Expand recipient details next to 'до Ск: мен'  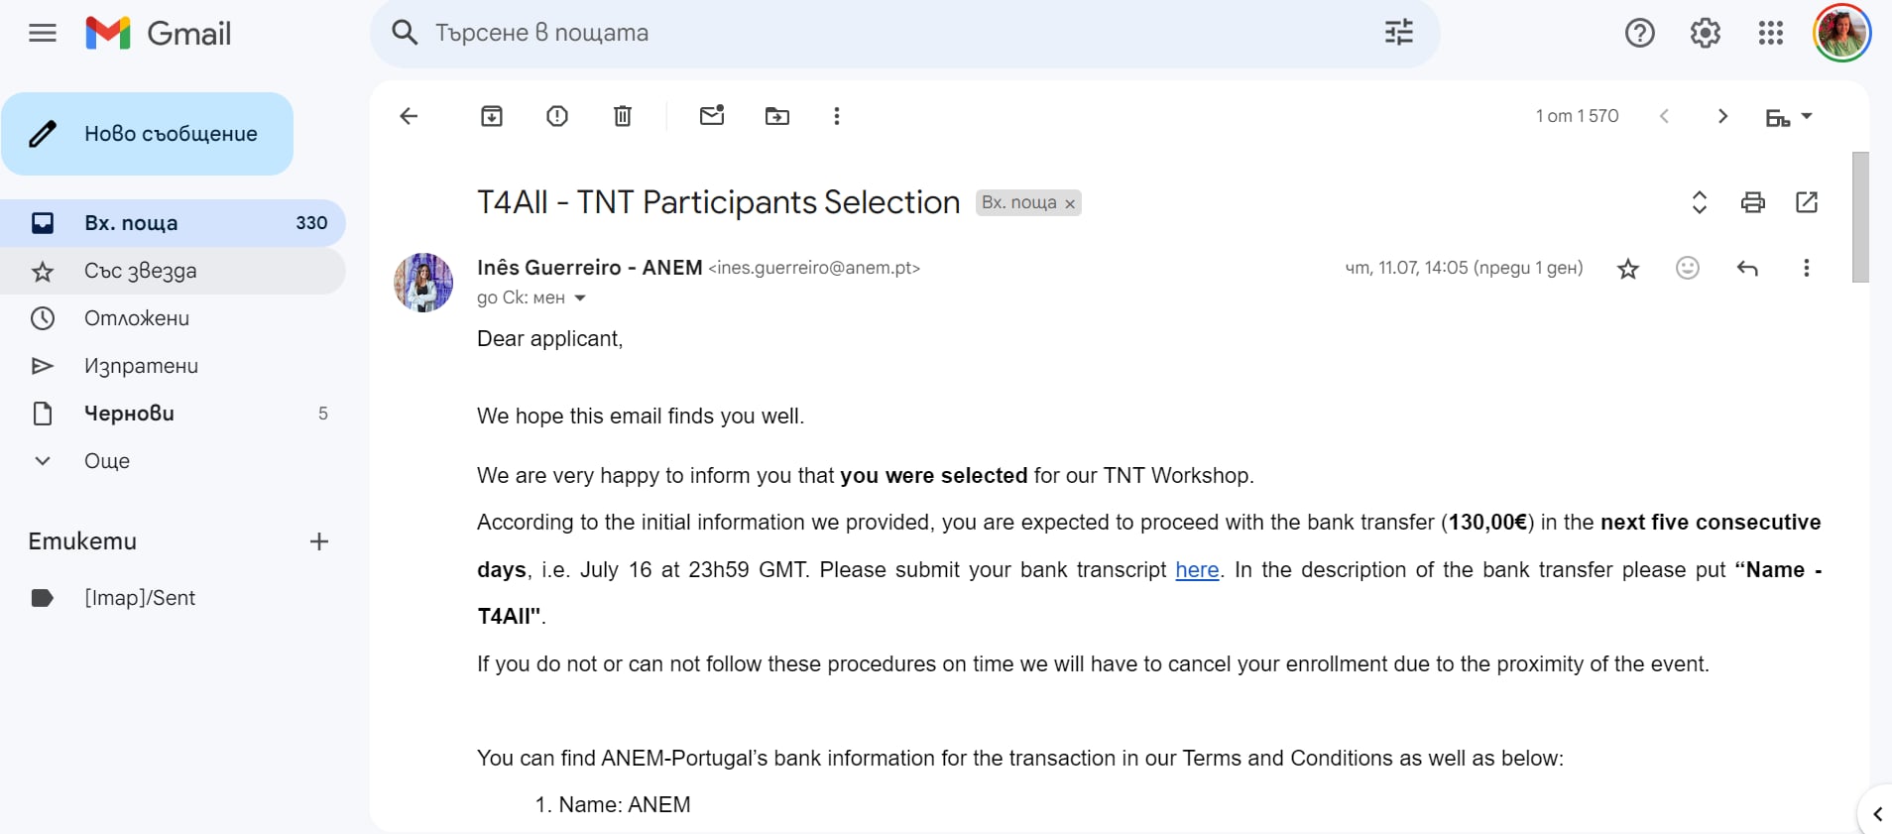[580, 298]
